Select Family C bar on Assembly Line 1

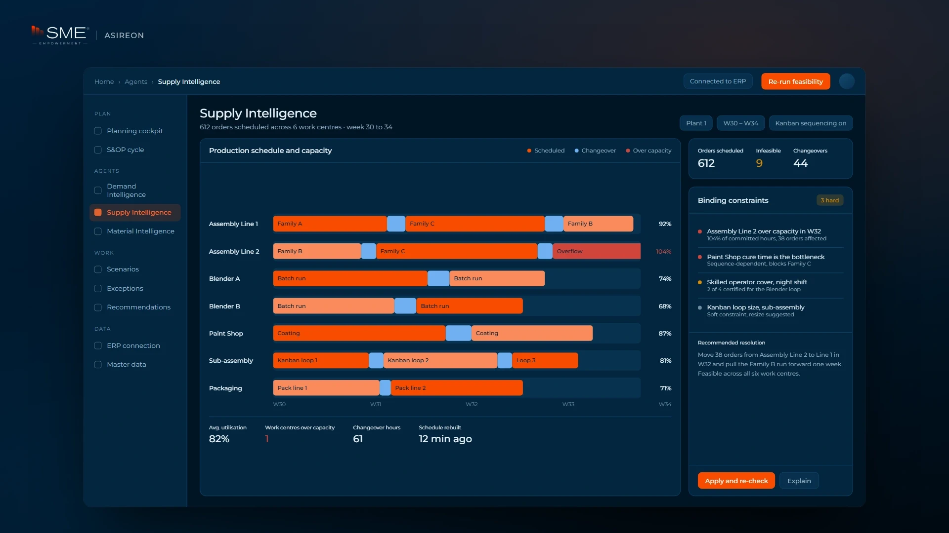475,224
